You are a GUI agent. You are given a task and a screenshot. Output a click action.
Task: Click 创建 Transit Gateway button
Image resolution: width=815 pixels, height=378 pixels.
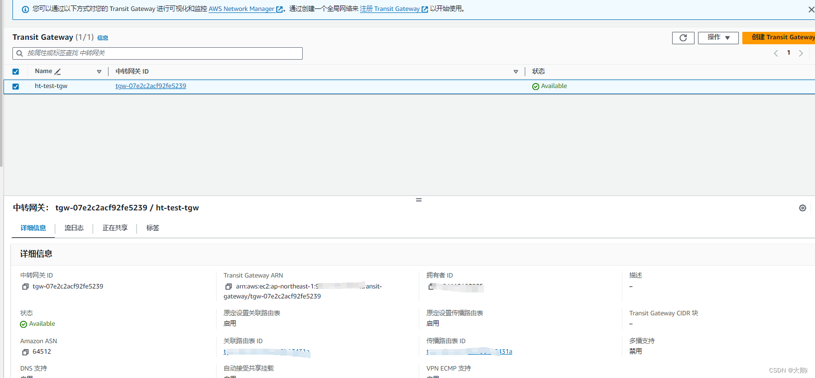pos(779,38)
